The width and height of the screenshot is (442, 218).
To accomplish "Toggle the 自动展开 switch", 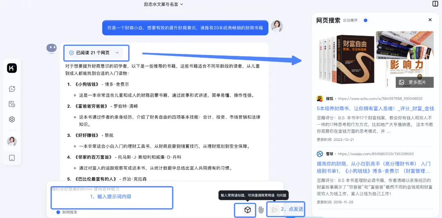I will [365, 20].
